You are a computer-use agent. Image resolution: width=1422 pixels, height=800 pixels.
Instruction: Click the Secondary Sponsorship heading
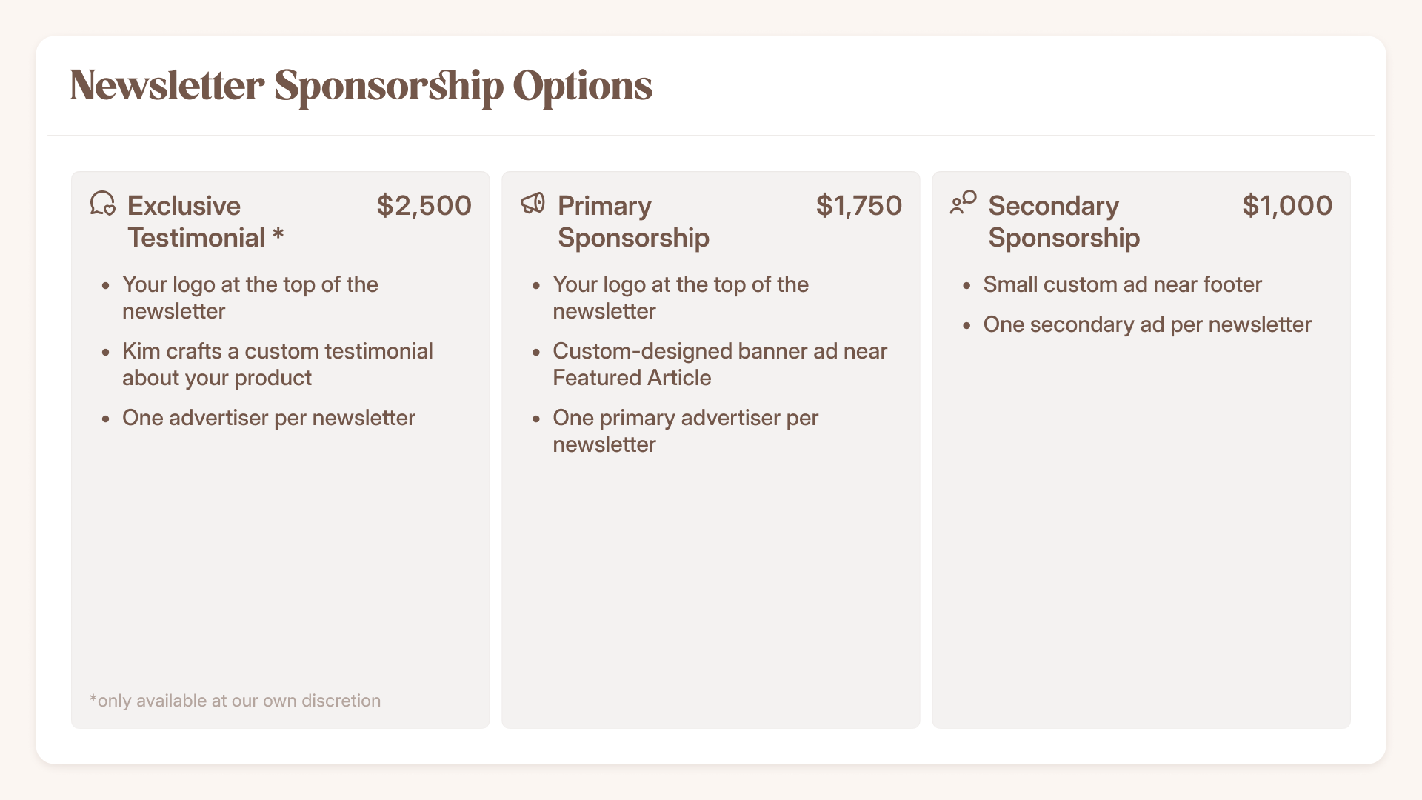[1064, 221]
